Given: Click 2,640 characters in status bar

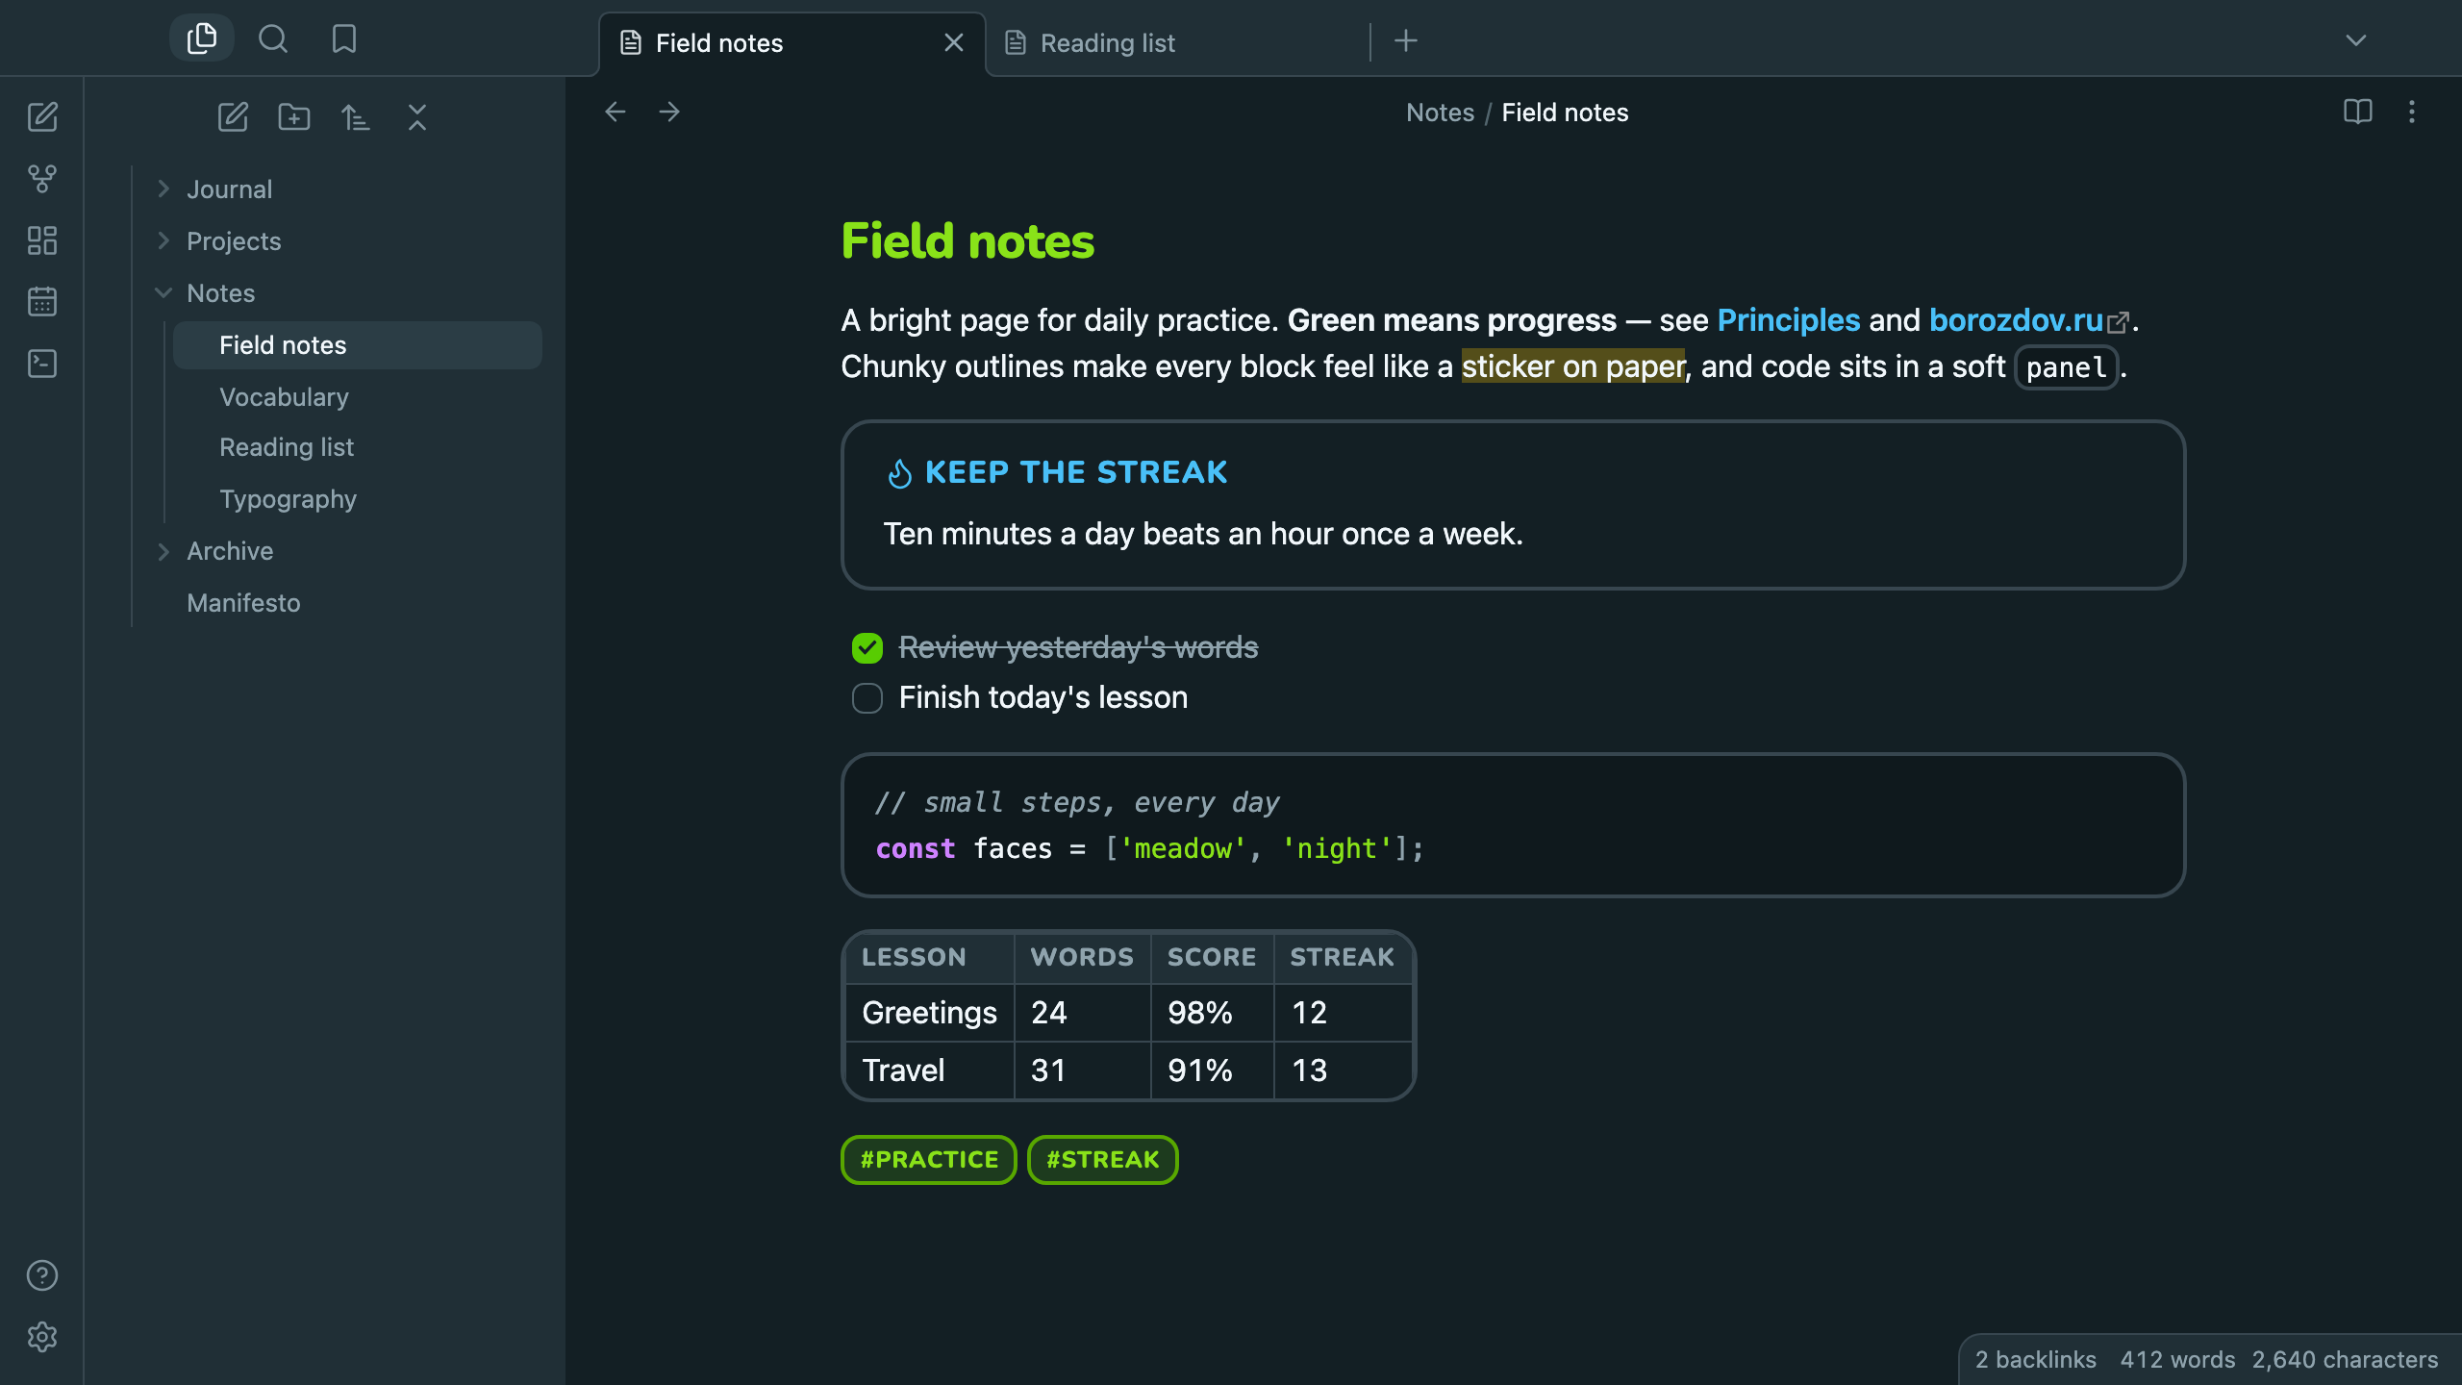Looking at the screenshot, I should pos(2346,1360).
